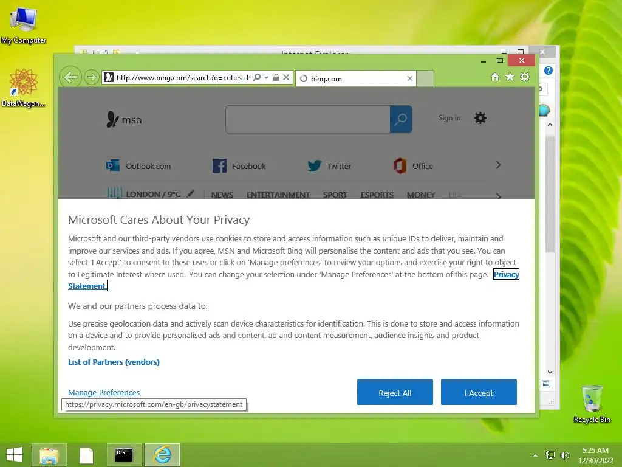Click the browser Forward arrow button
The height and width of the screenshot is (467, 622).
[92, 77]
